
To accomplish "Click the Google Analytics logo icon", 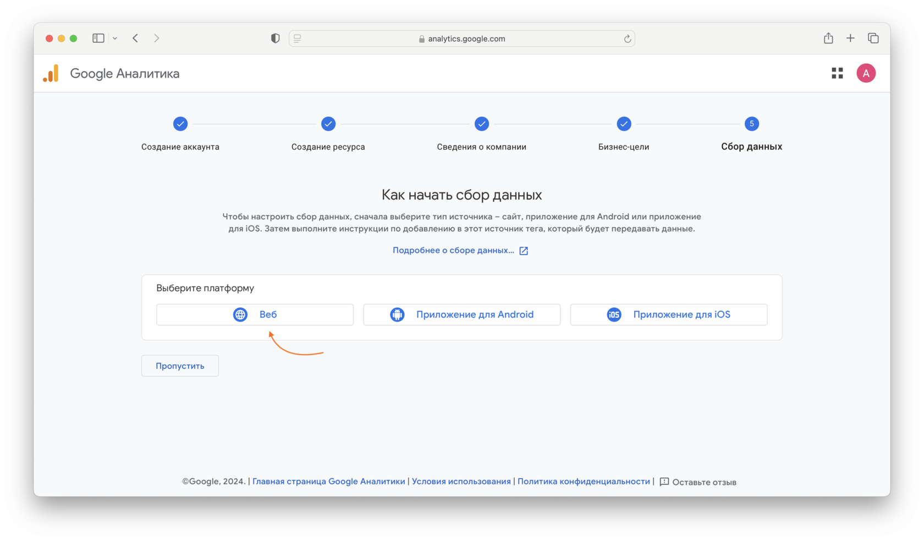I will (x=51, y=74).
